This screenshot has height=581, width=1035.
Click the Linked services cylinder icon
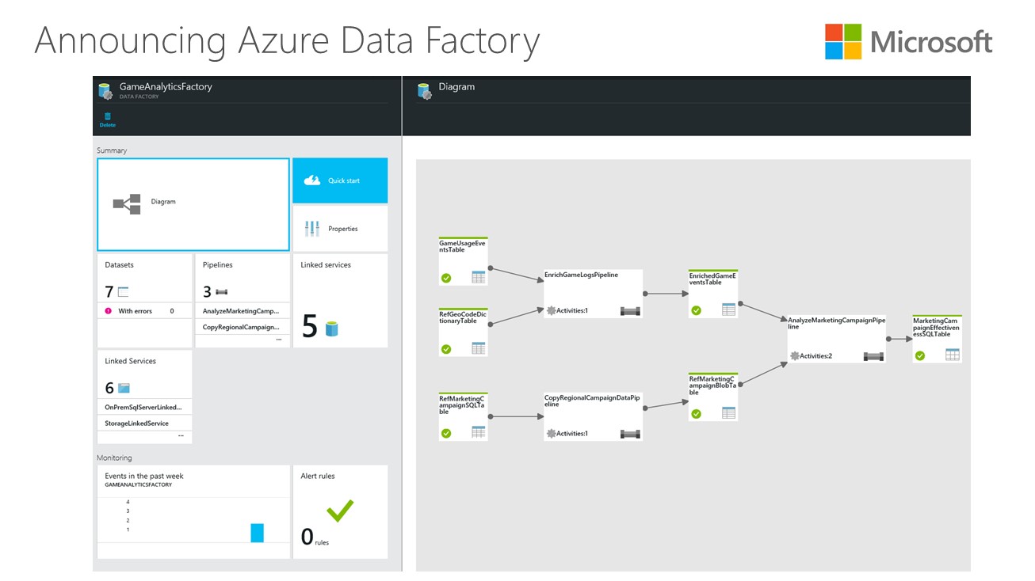331,328
